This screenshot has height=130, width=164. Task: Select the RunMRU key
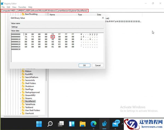click(x=29, y=74)
